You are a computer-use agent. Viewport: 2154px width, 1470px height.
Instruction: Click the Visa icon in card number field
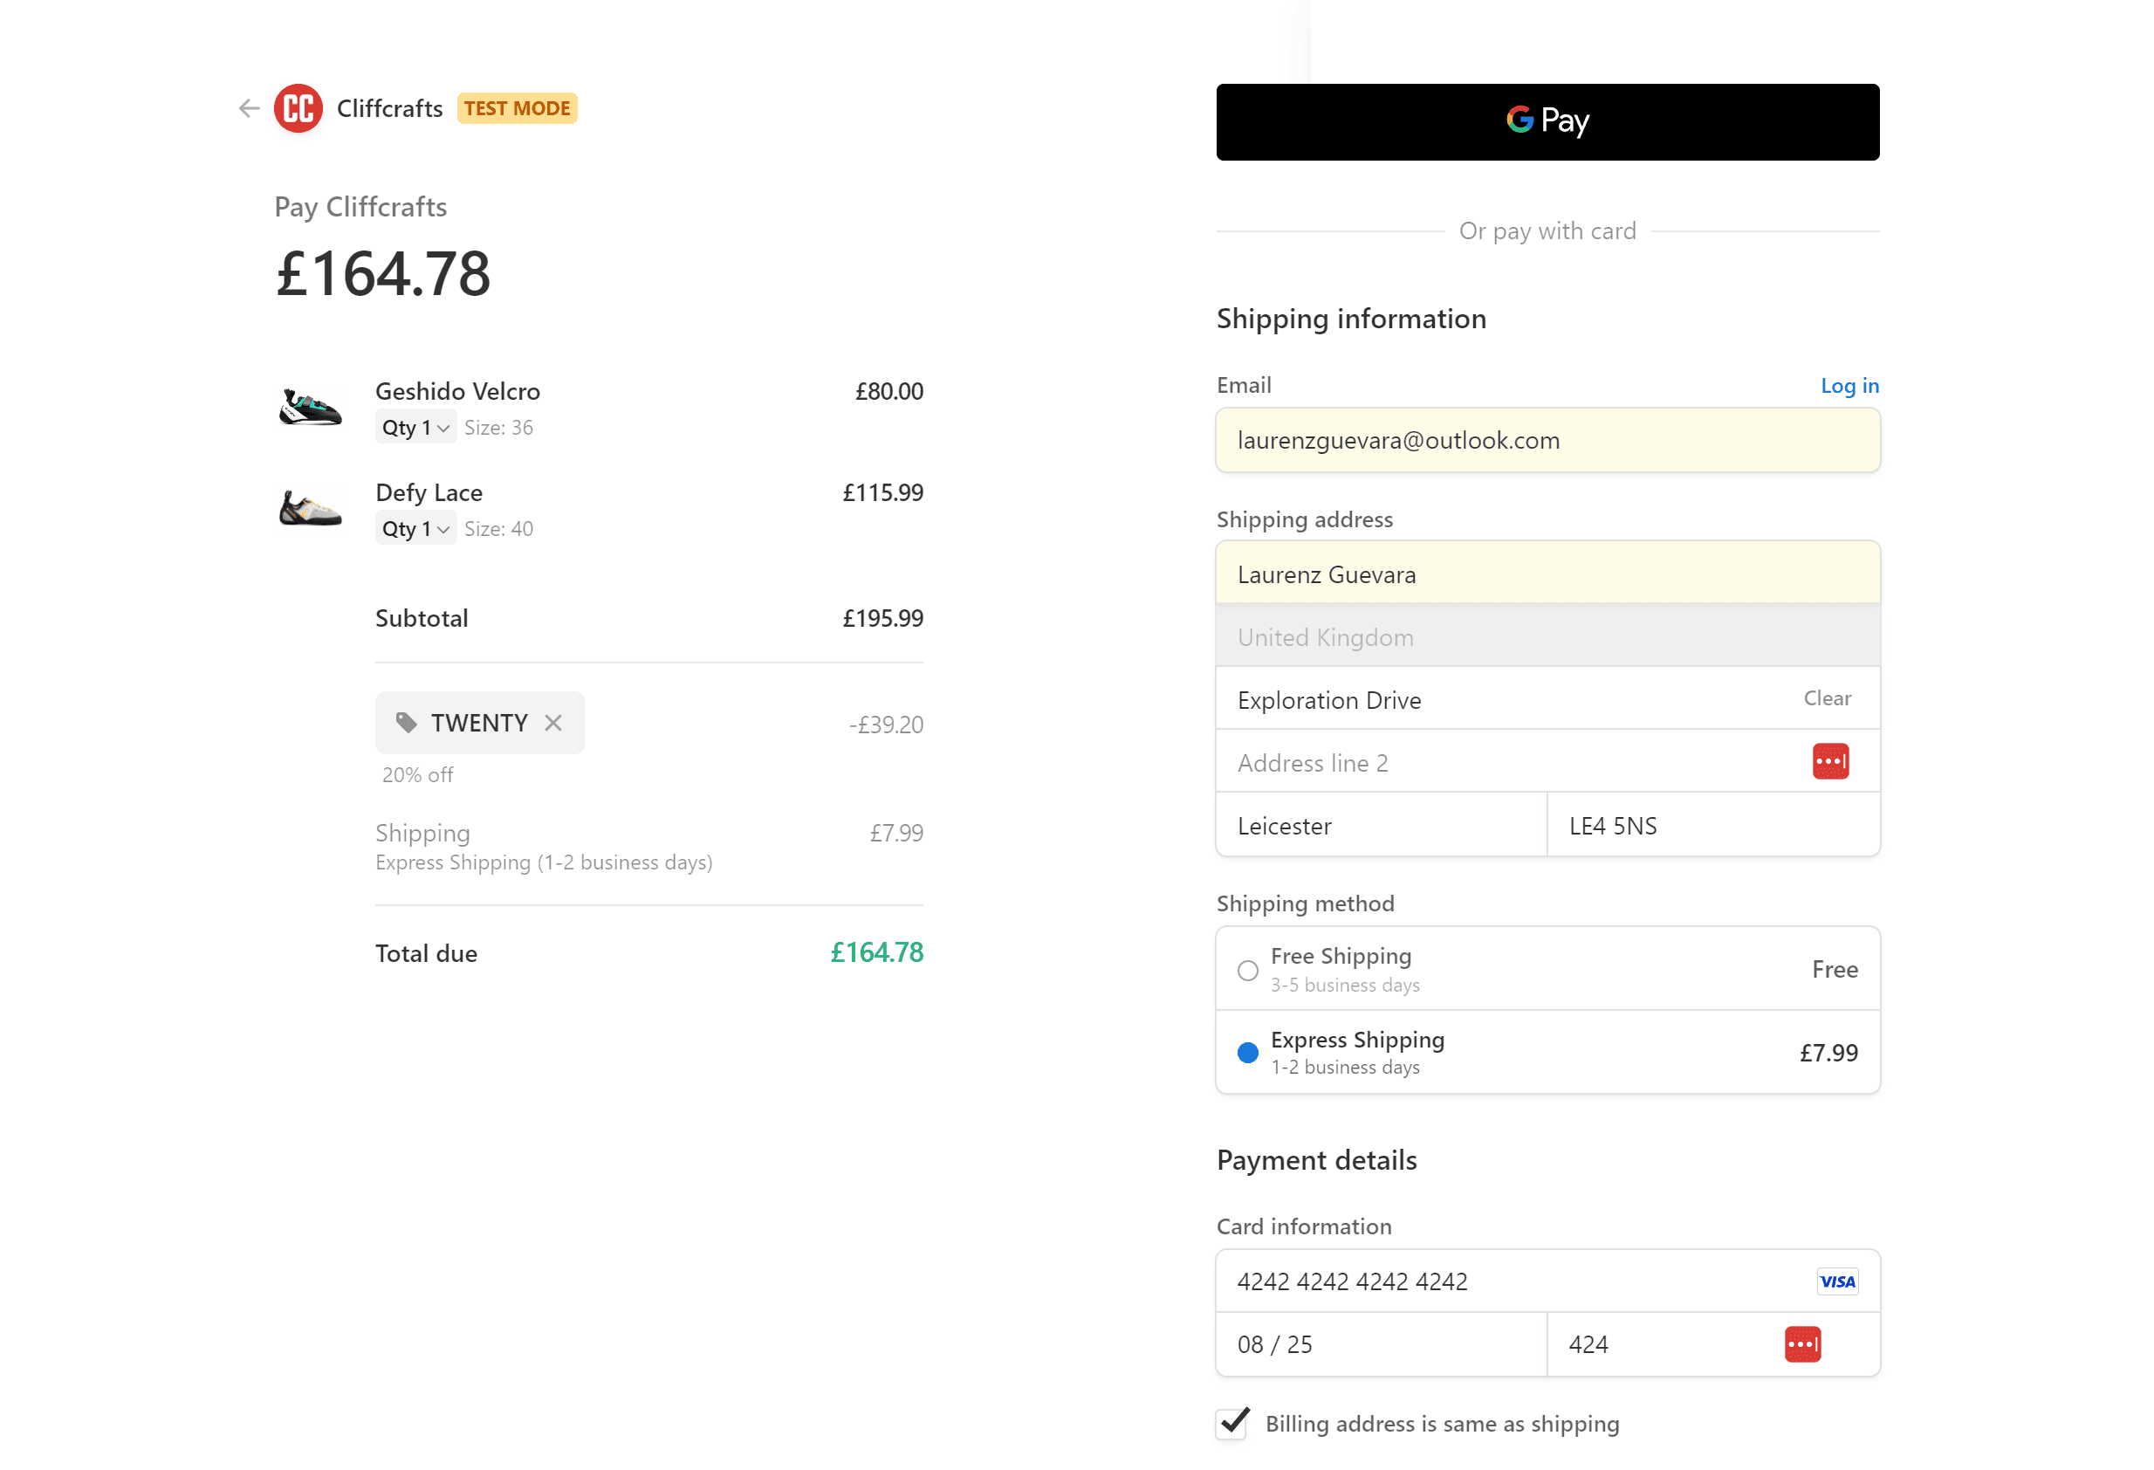1837,1281
